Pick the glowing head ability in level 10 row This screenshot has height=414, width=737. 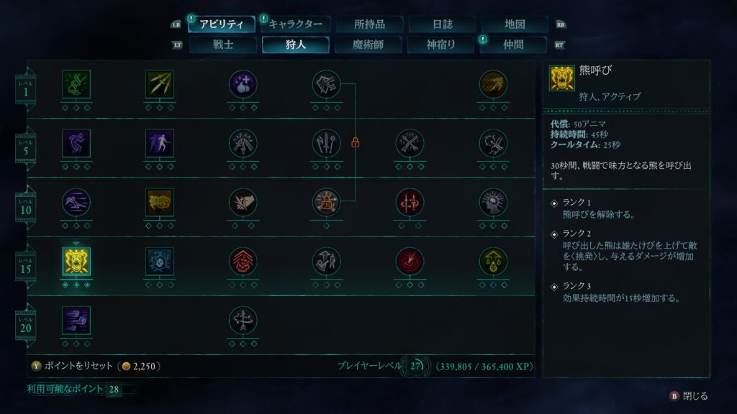(x=492, y=202)
